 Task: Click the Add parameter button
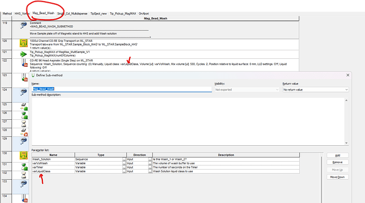tap(337, 155)
